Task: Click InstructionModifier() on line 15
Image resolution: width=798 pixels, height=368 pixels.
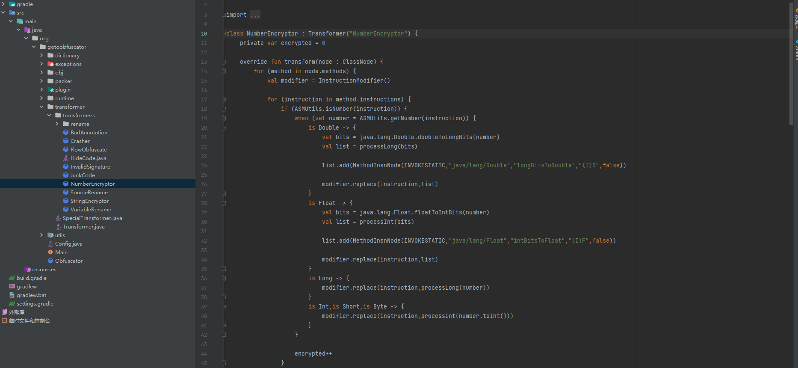Action: pos(354,80)
